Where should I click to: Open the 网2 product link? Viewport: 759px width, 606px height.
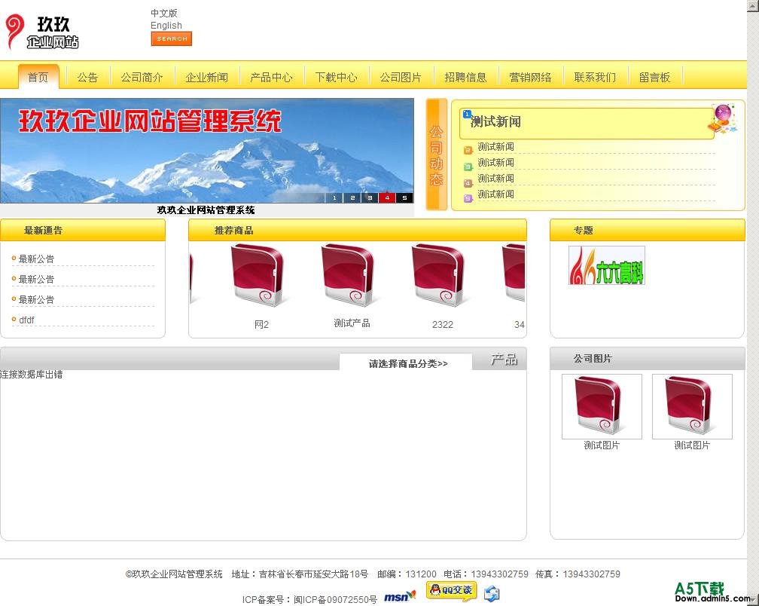[261, 324]
